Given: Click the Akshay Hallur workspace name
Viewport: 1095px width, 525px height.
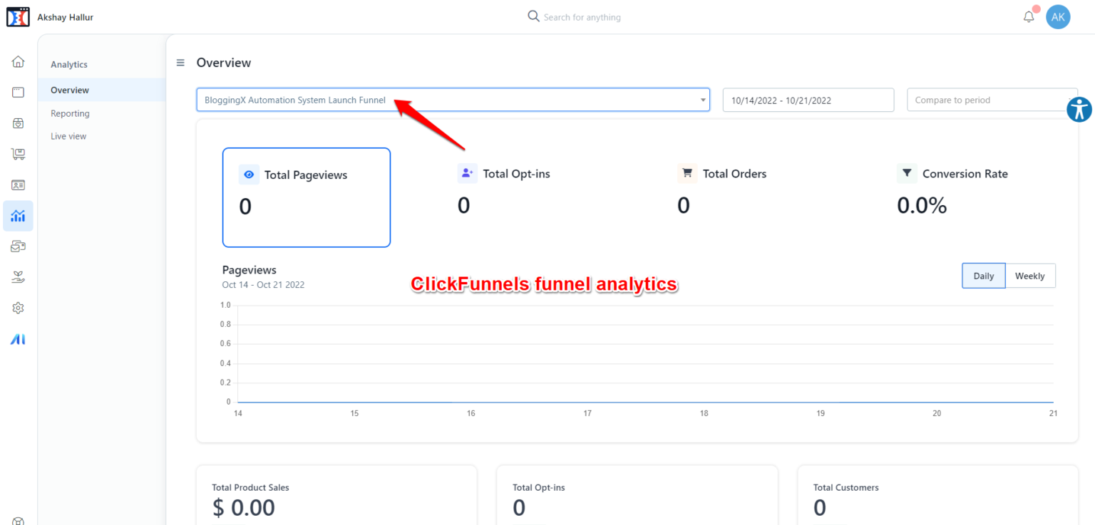Looking at the screenshot, I should click(65, 17).
